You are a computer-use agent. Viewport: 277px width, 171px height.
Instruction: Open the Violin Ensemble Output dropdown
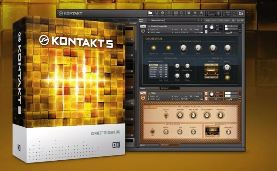coord(159,30)
